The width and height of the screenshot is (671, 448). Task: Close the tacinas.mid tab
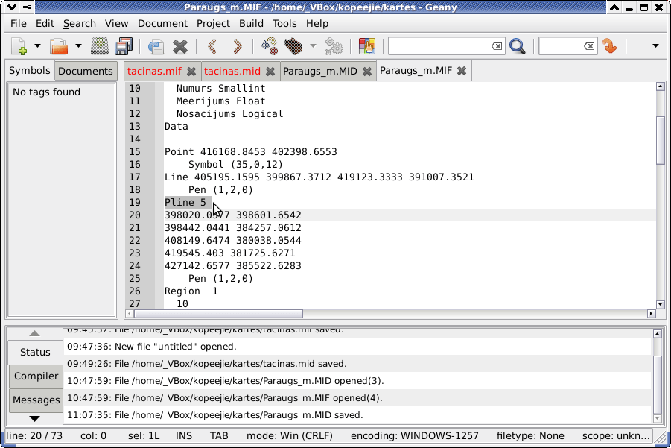tap(270, 72)
